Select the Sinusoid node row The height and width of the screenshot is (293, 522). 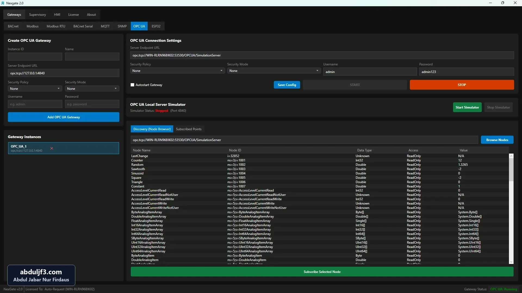(x=319, y=173)
